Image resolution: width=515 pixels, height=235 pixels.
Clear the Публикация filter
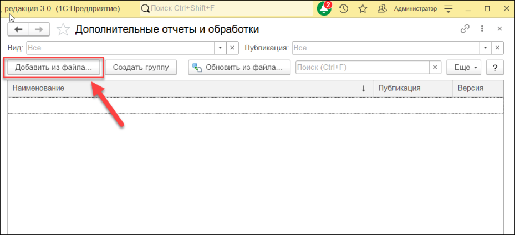click(x=497, y=48)
